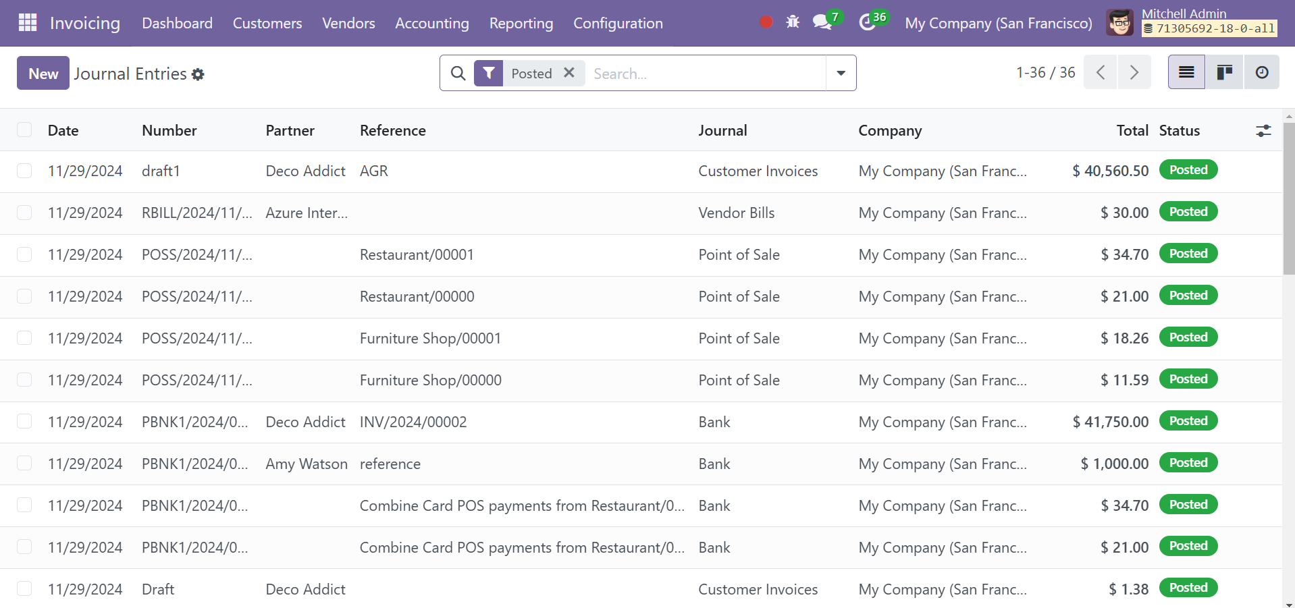Click the Draft number cell
This screenshot has height=608, width=1295.
point(158,589)
